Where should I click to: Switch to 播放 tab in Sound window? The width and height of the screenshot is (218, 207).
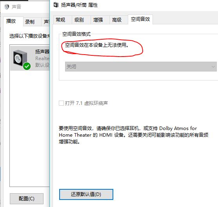11,21
